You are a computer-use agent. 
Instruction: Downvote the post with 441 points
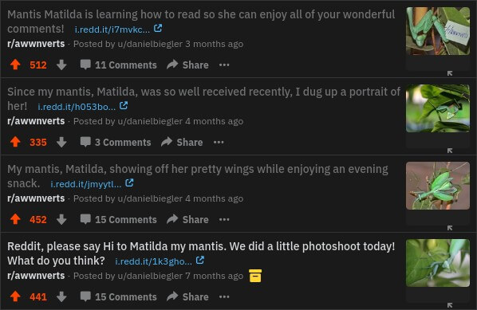tap(61, 296)
